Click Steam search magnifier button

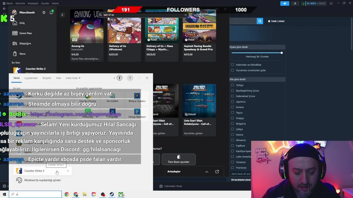(x=260, y=21)
